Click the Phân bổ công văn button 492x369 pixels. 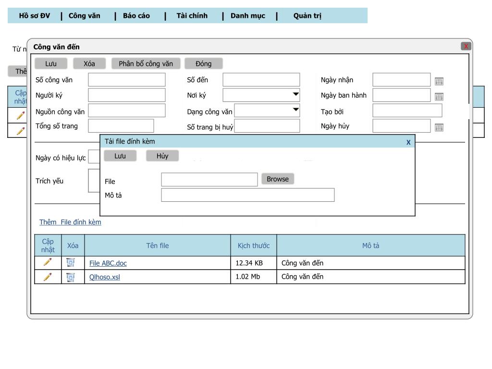click(146, 64)
